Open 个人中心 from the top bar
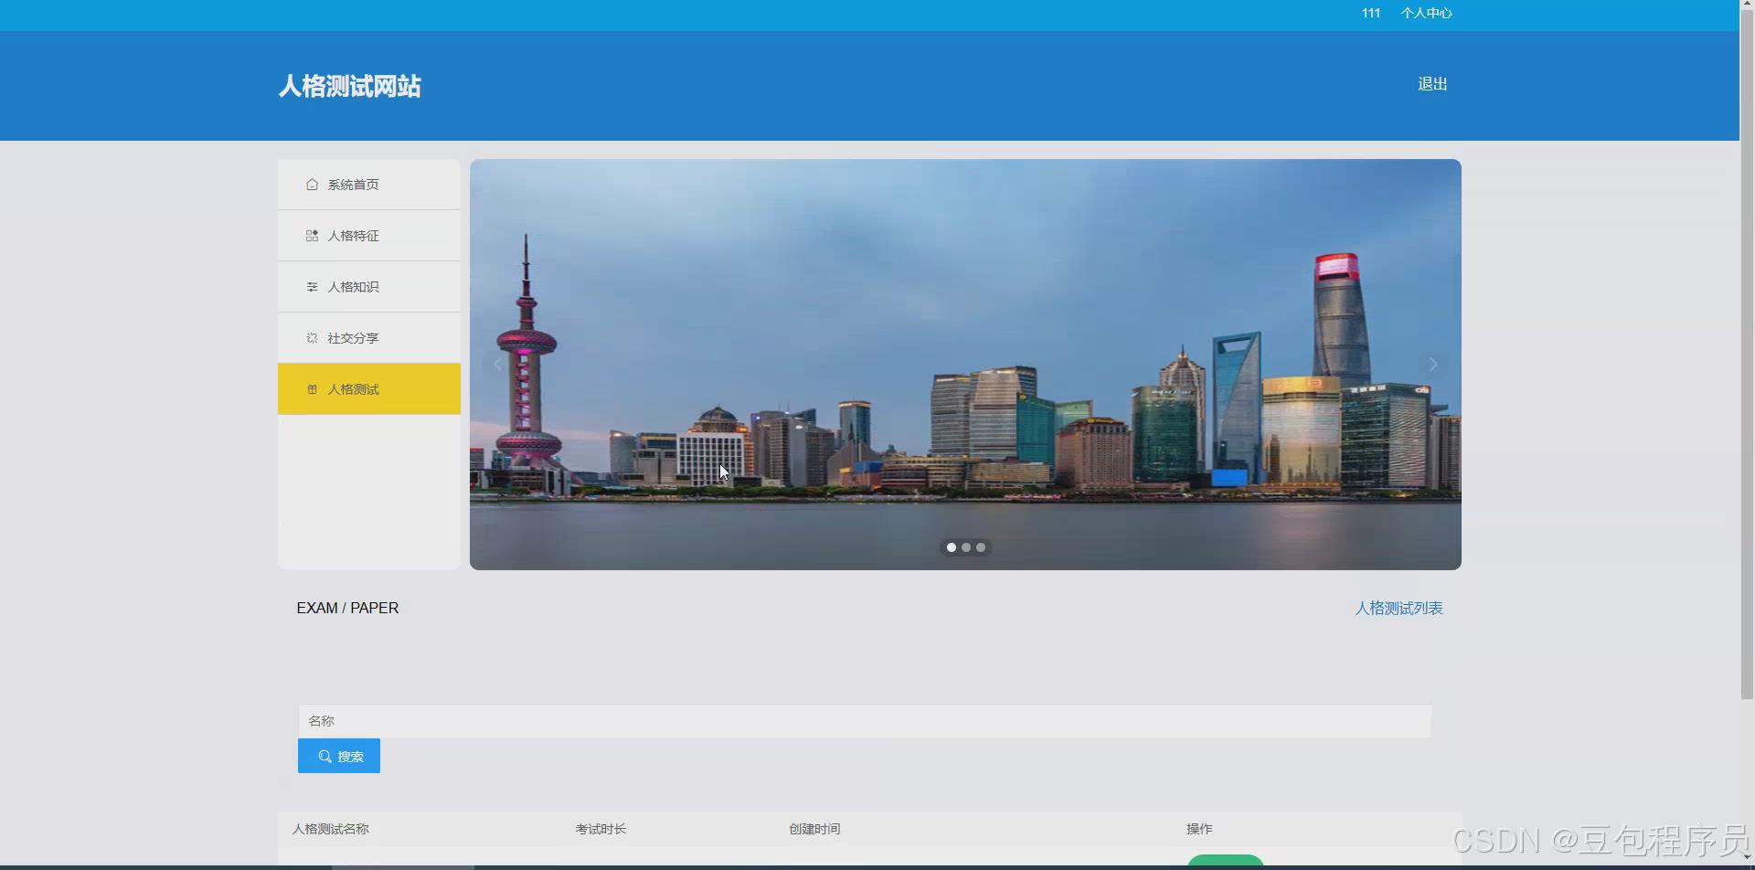The width and height of the screenshot is (1755, 870). coord(1426,13)
